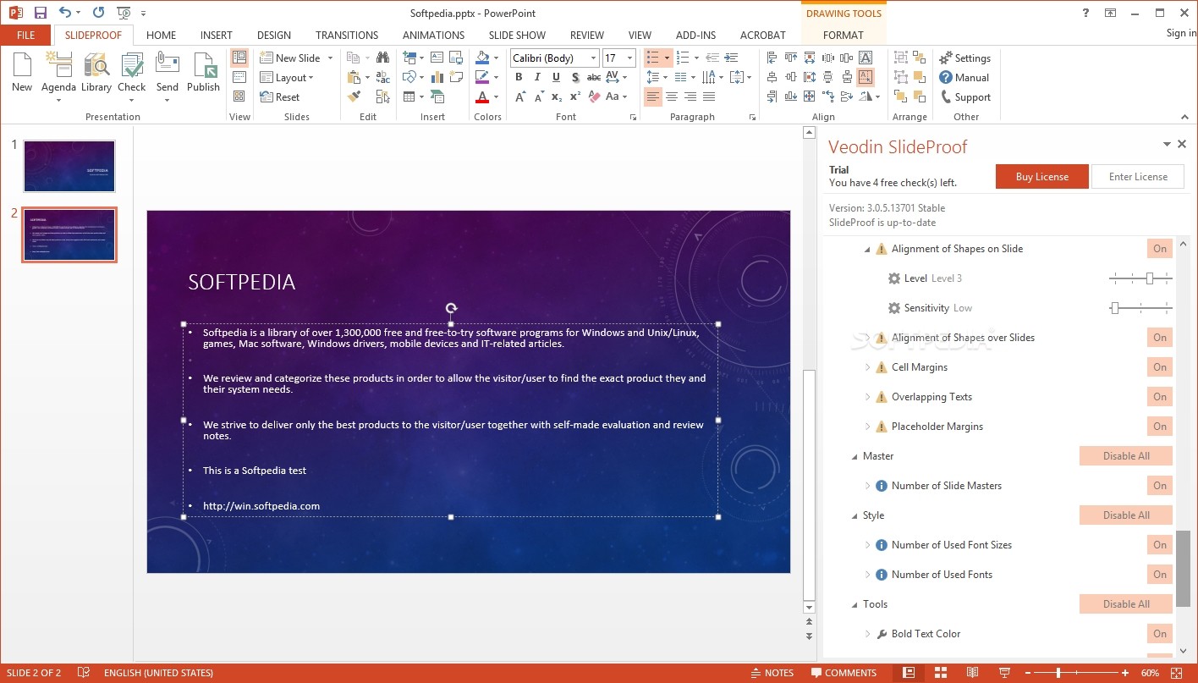Switch to the ACROBAT tab
Image resolution: width=1198 pixels, height=683 pixels.
(x=763, y=35)
